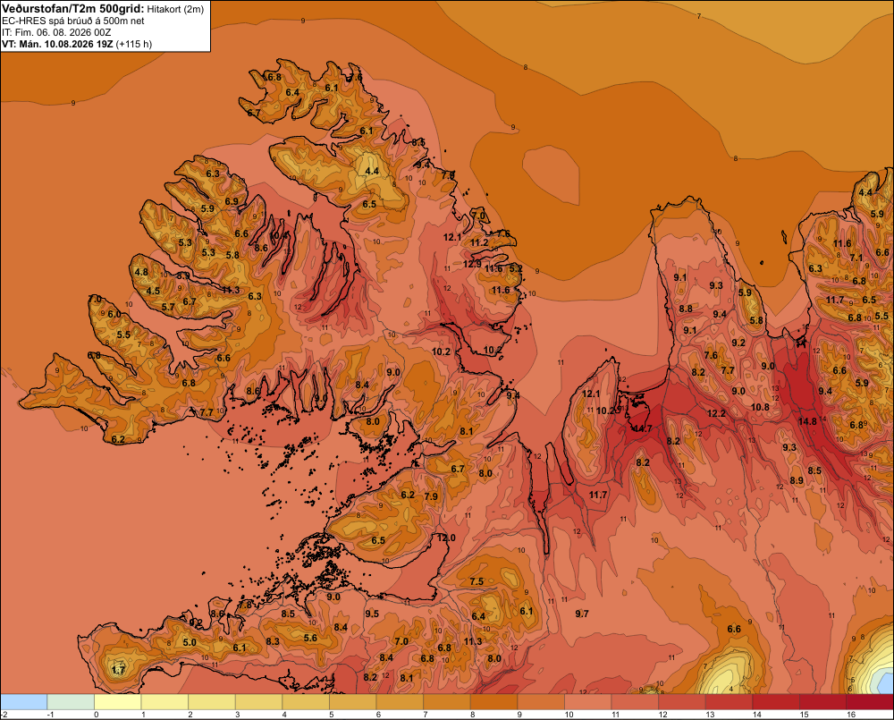The width and height of the screenshot is (894, 720).
Task: Click the 16 label on the legend scale
Action: [x=851, y=715]
